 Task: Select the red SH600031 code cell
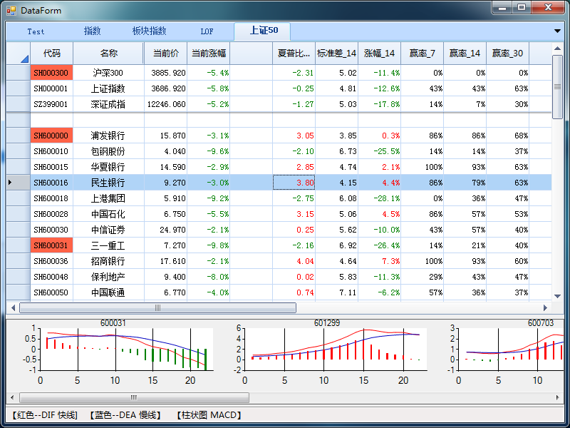[x=52, y=245]
